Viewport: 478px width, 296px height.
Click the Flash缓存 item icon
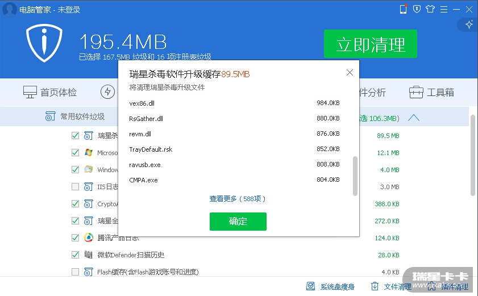(89, 272)
